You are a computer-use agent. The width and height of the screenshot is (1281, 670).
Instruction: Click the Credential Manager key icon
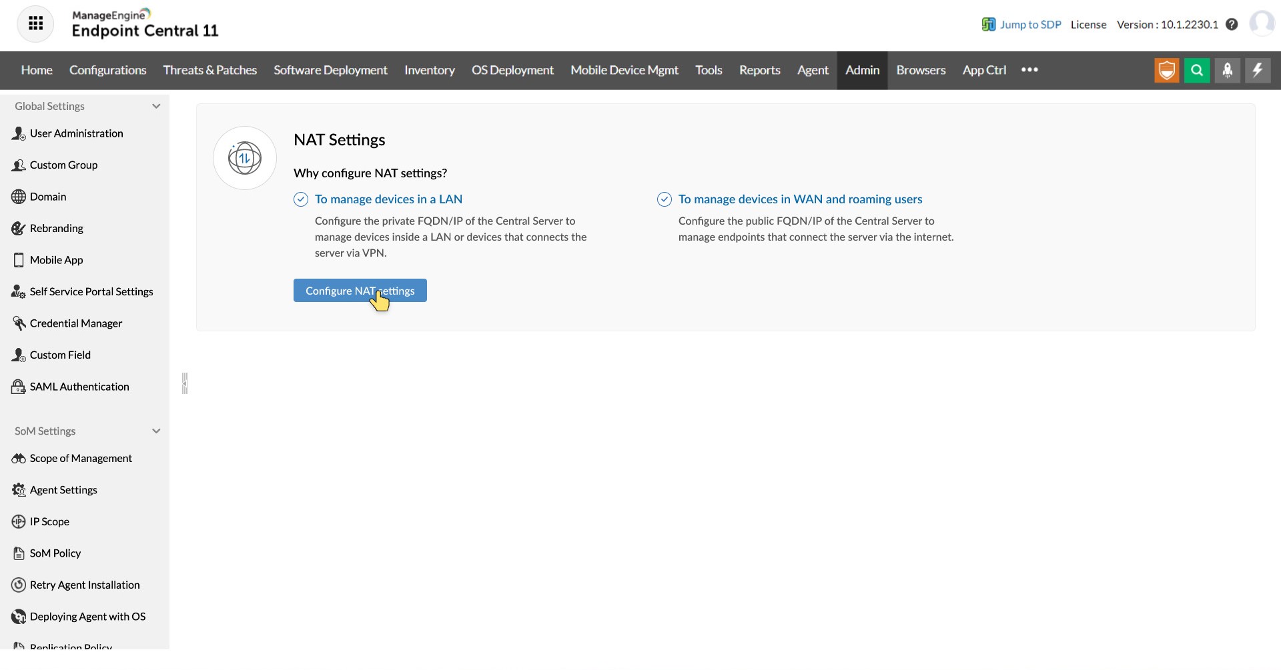coord(19,323)
